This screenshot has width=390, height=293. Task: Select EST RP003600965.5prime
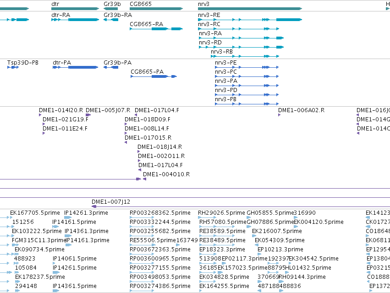coord(160,259)
